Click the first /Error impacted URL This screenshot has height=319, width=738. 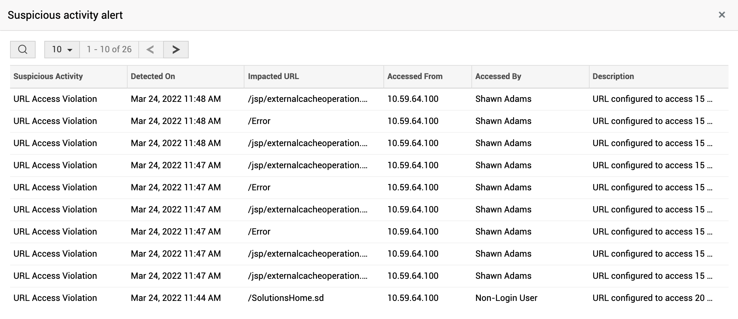point(259,121)
